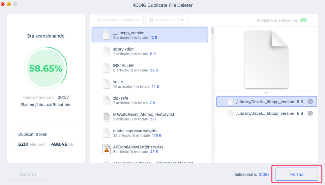Click the second /Library/Devel..._libcpp_version path text
325x185 pixels.
coord(265,113)
